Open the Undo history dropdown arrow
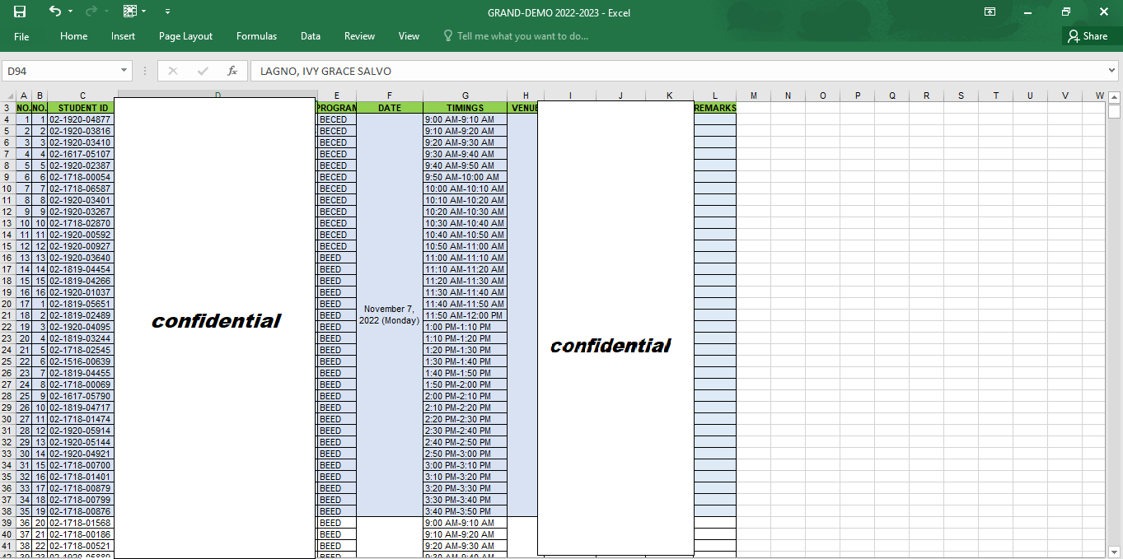The image size is (1123, 559). 70,12
